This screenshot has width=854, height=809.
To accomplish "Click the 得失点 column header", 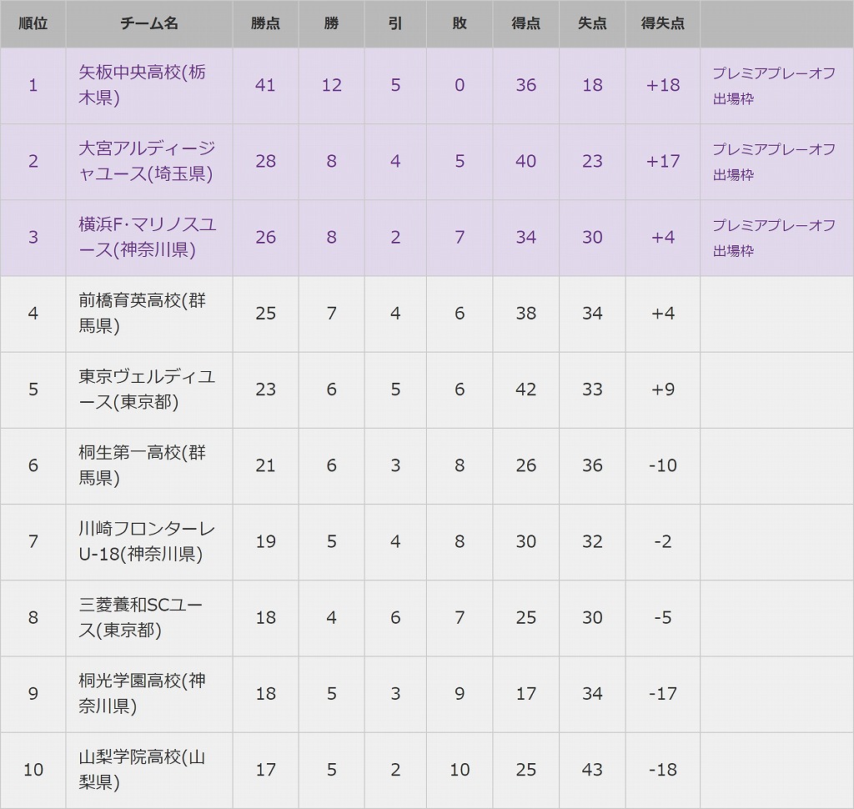I will pyautogui.click(x=663, y=23).
